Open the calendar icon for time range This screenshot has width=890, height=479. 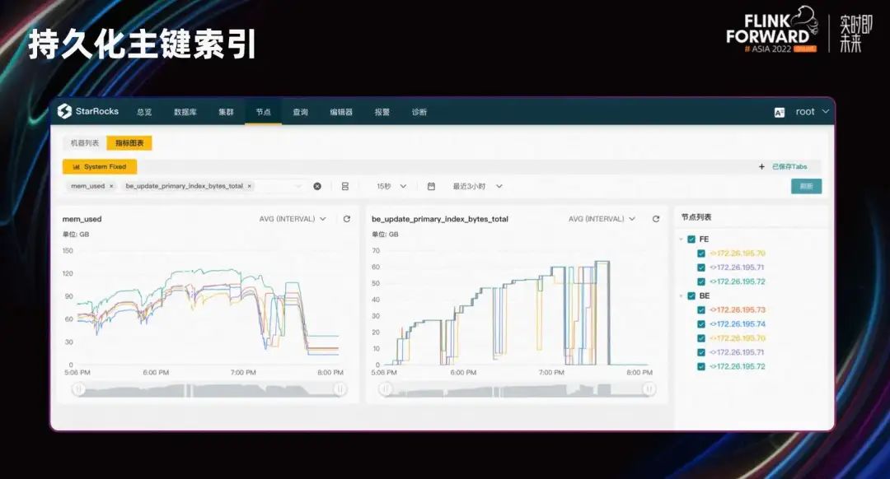click(431, 186)
